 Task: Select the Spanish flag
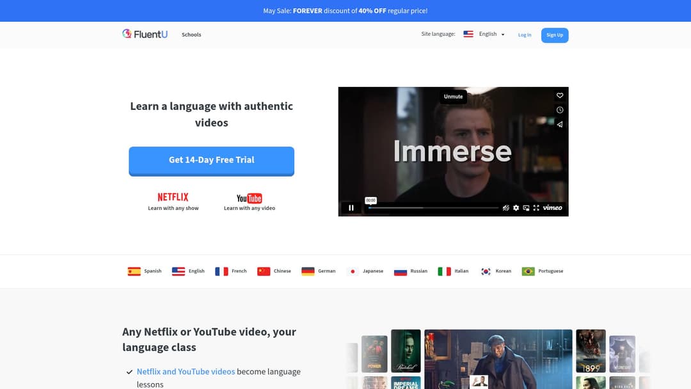[134, 271]
